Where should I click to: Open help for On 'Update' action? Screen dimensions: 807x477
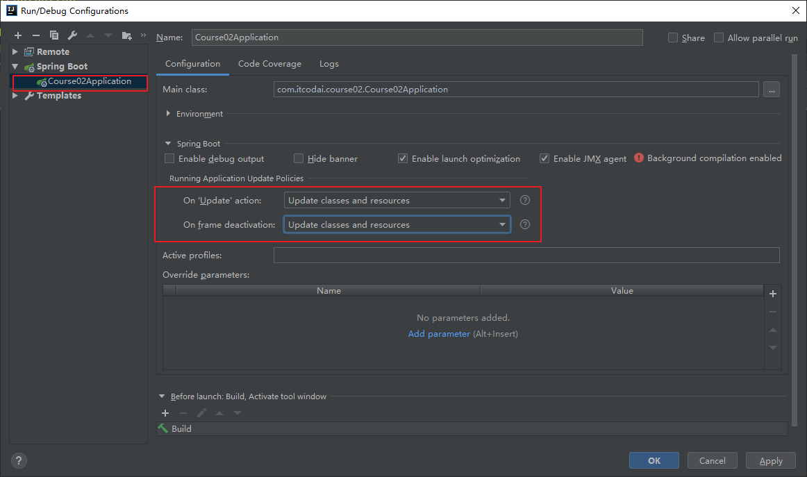(x=525, y=200)
